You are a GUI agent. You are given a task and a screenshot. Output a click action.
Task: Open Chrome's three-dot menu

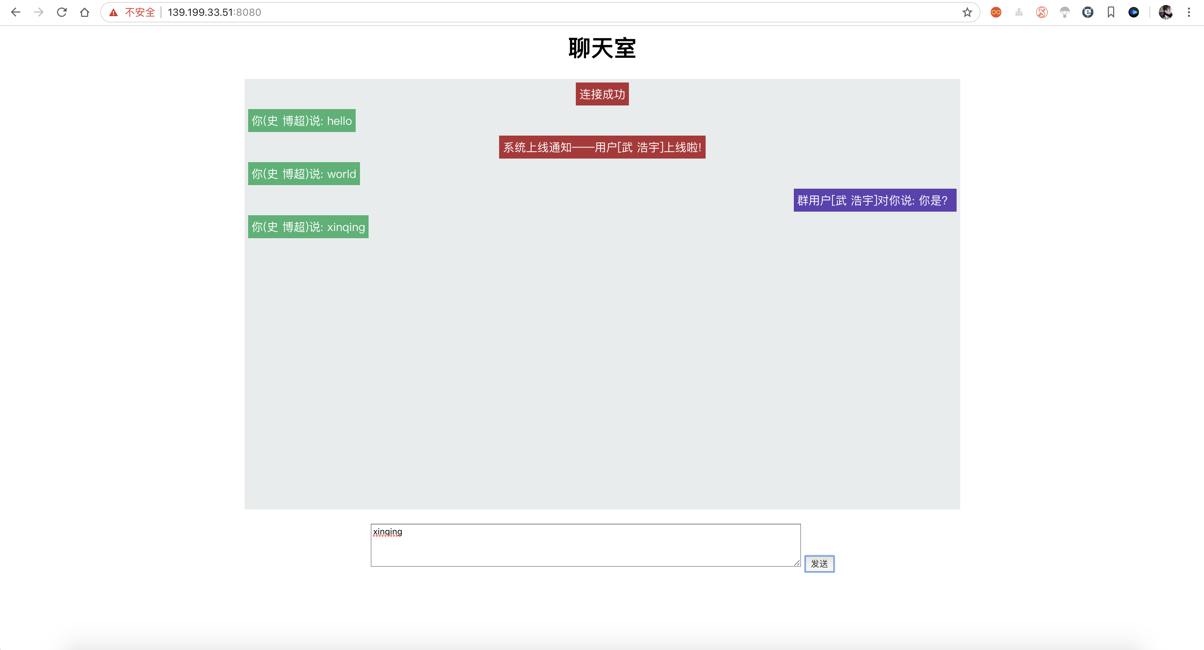(x=1189, y=12)
